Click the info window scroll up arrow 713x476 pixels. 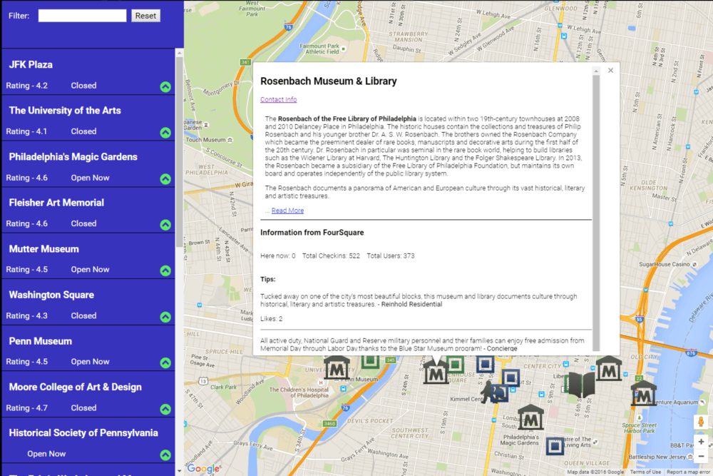[x=596, y=71]
